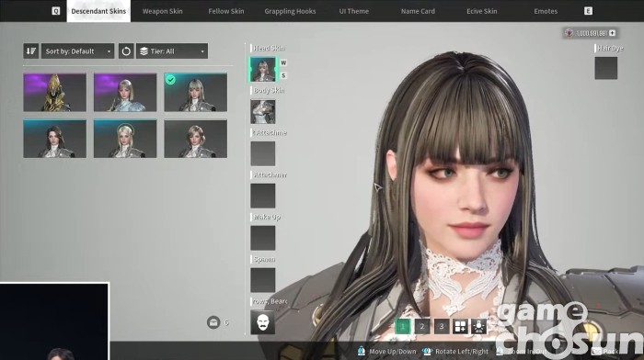
Task: Click the equipped Head Skin slot
Action: click(x=263, y=69)
